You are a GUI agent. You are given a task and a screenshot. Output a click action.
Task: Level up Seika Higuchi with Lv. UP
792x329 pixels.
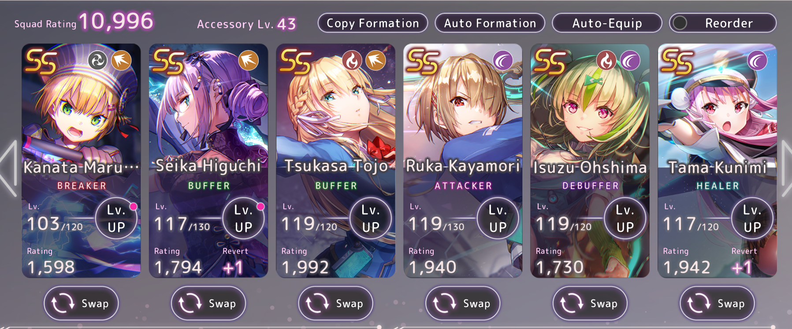point(243,219)
